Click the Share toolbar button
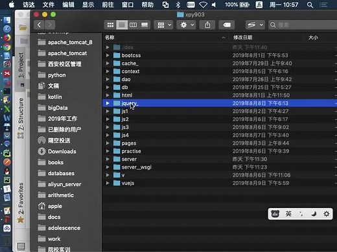This screenshot has height=252, width=337. point(207,25)
